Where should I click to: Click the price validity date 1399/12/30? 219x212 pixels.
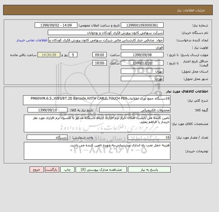[142, 63]
